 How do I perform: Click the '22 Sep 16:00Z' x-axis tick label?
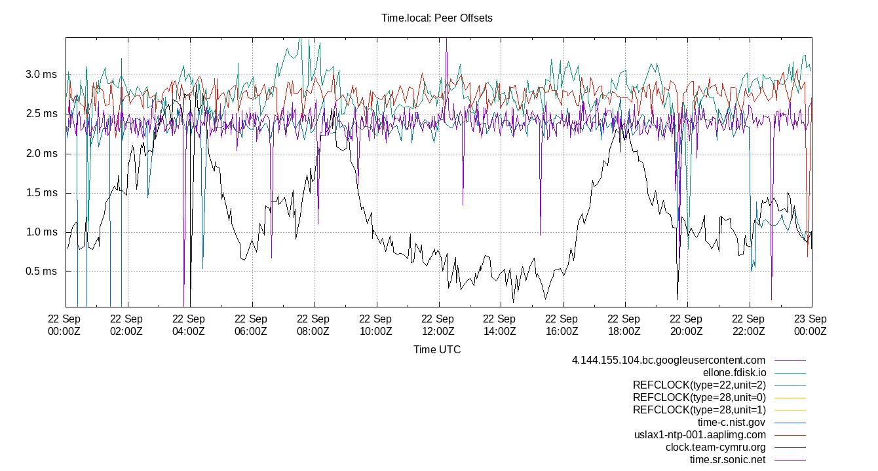(x=562, y=325)
